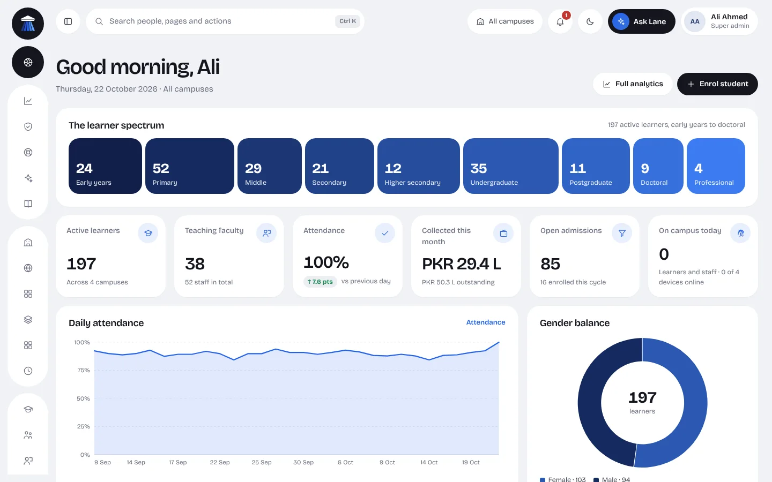Open the clock icon in the sidebar
This screenshot has width=772, height=482.
click(x=28, y=371)
